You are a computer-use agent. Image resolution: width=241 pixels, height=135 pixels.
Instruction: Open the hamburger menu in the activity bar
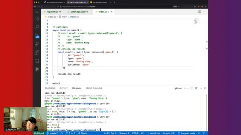pyautogui.click(x=37, y=12)
